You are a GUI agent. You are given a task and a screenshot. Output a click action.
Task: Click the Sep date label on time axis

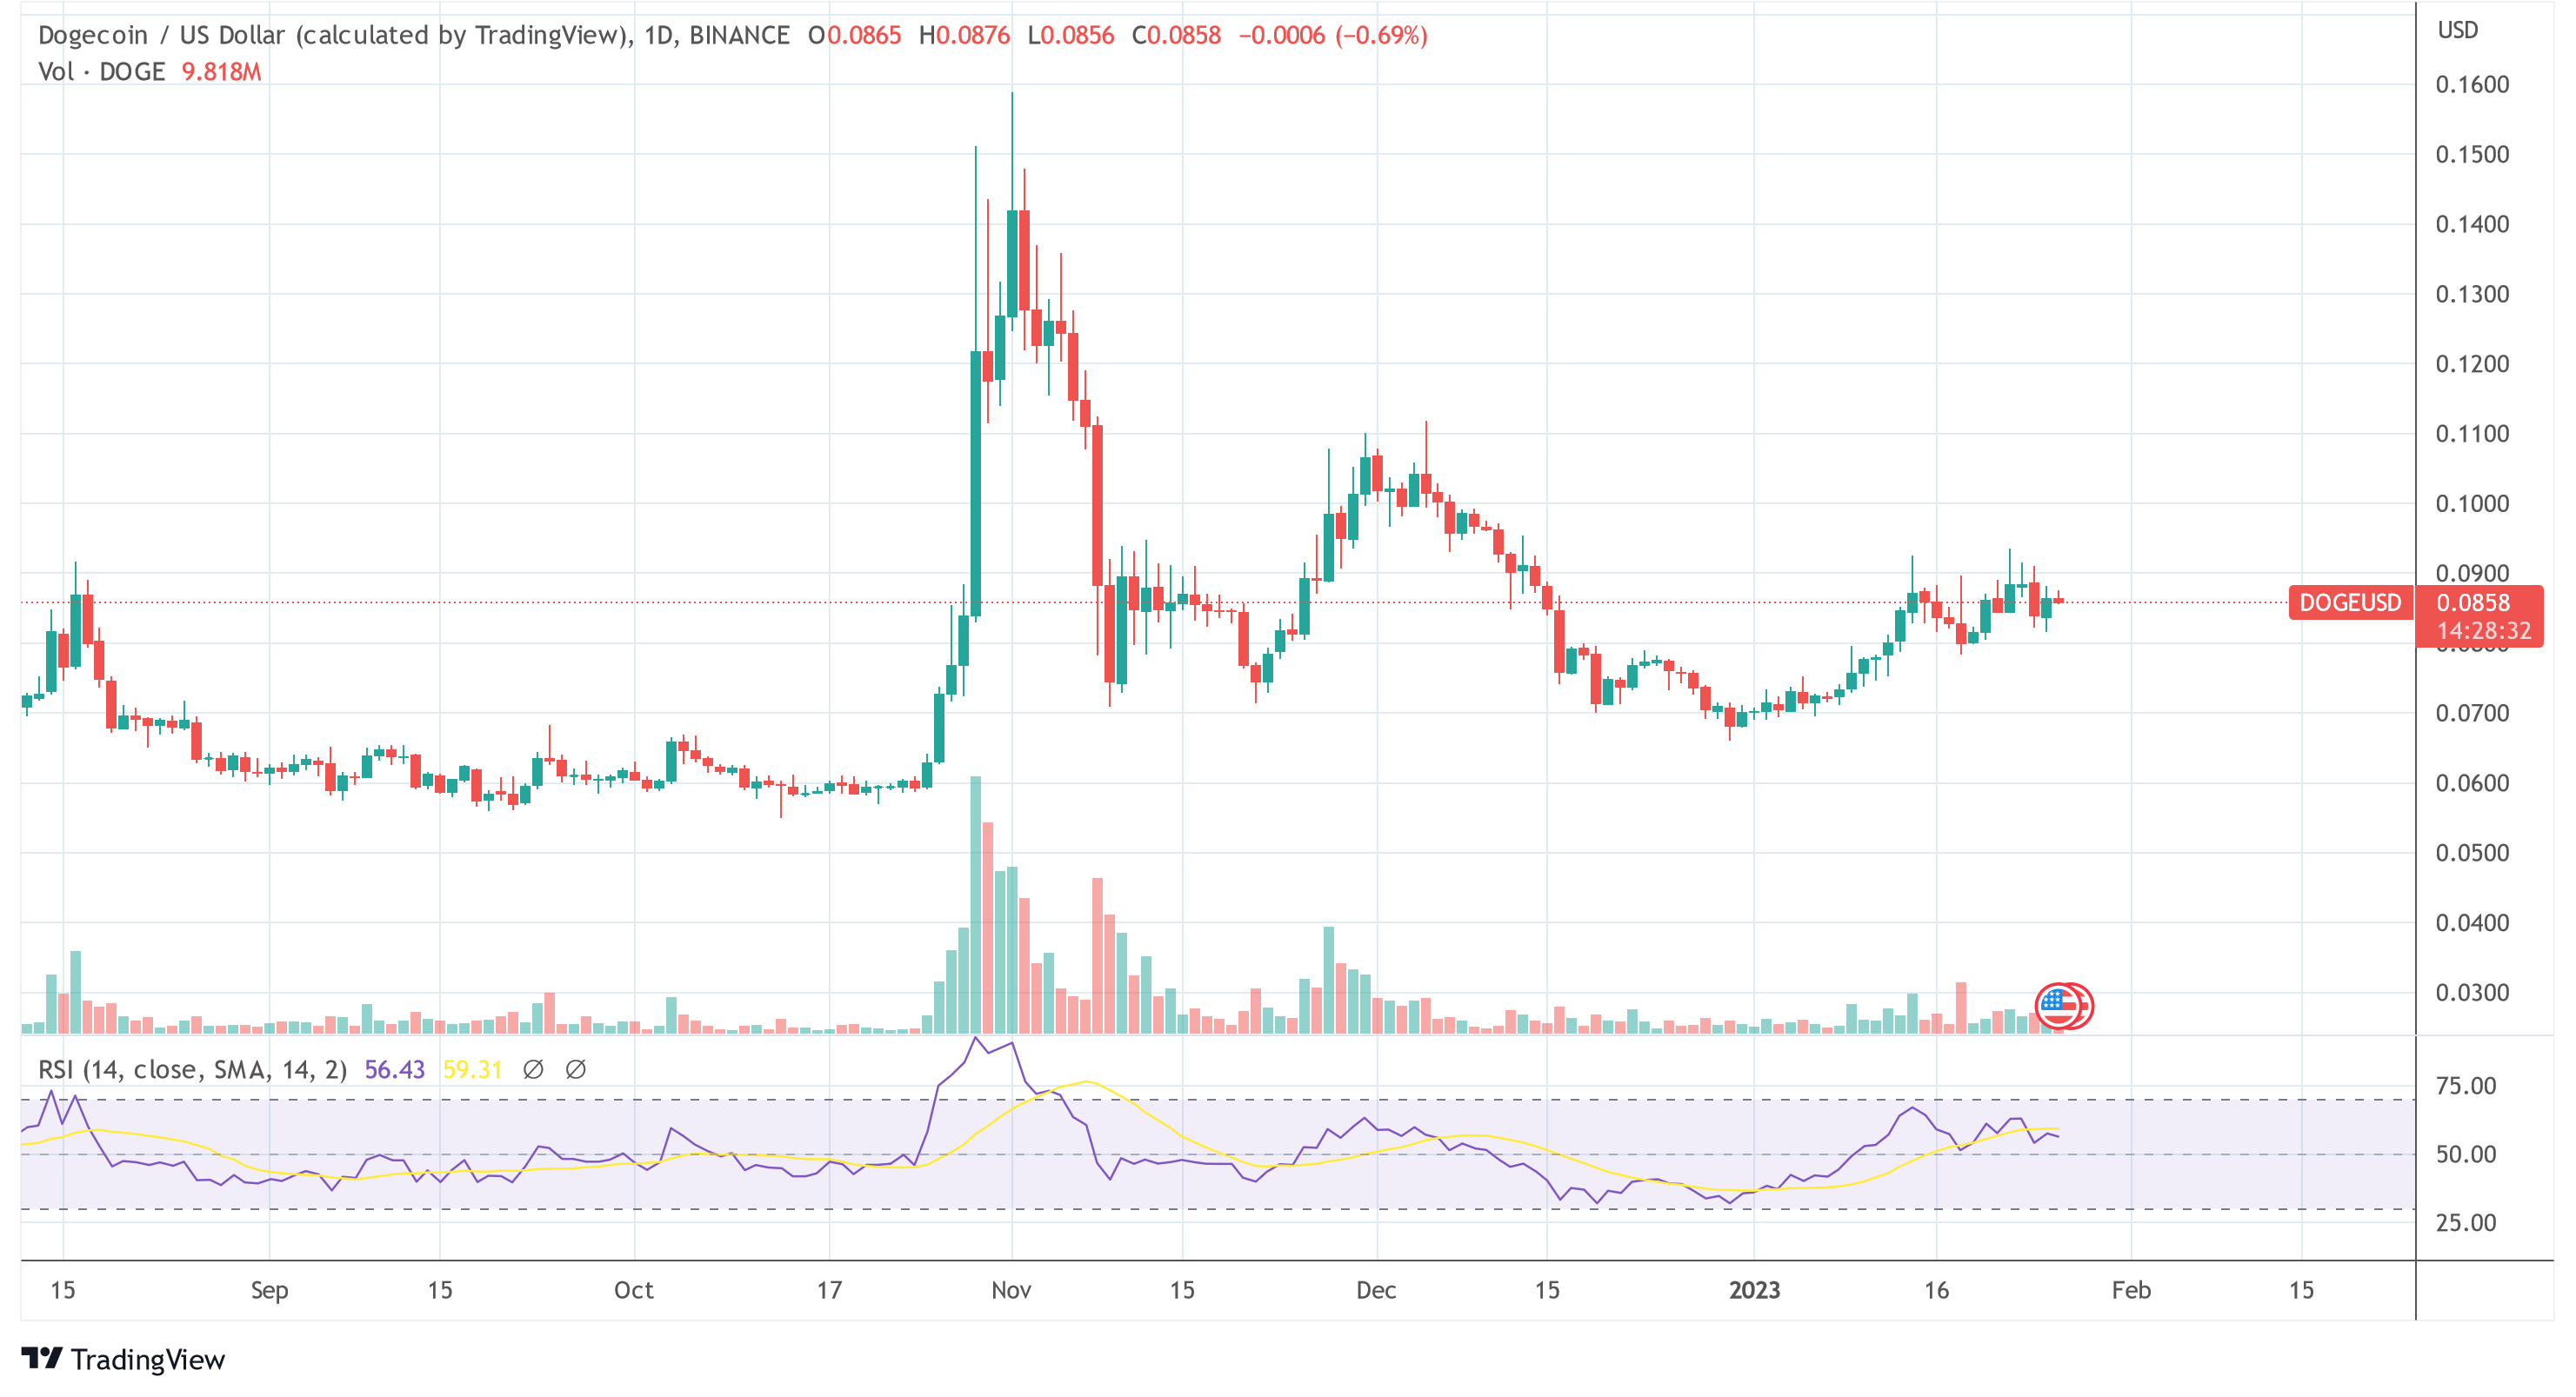point(269,1290)
